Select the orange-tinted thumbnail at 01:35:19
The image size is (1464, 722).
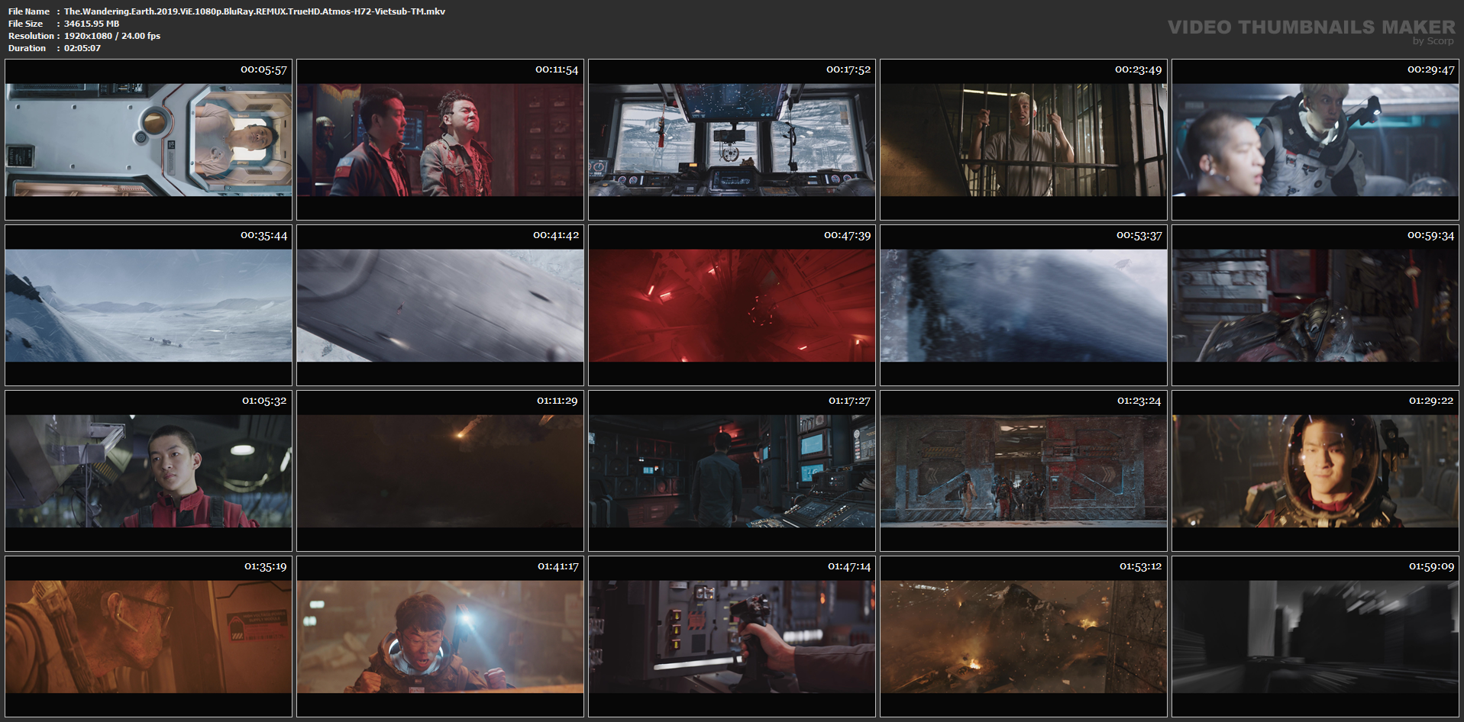click(149, 637)
